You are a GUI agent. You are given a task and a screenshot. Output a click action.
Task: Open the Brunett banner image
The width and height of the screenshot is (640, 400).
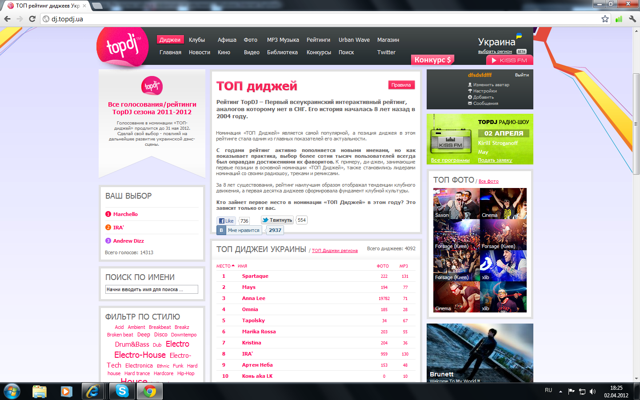pos(480,353)
